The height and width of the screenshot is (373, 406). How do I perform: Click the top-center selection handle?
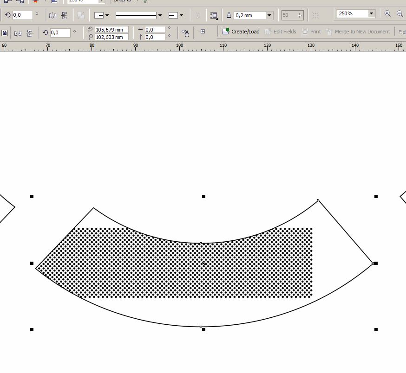tap(204, 197)
